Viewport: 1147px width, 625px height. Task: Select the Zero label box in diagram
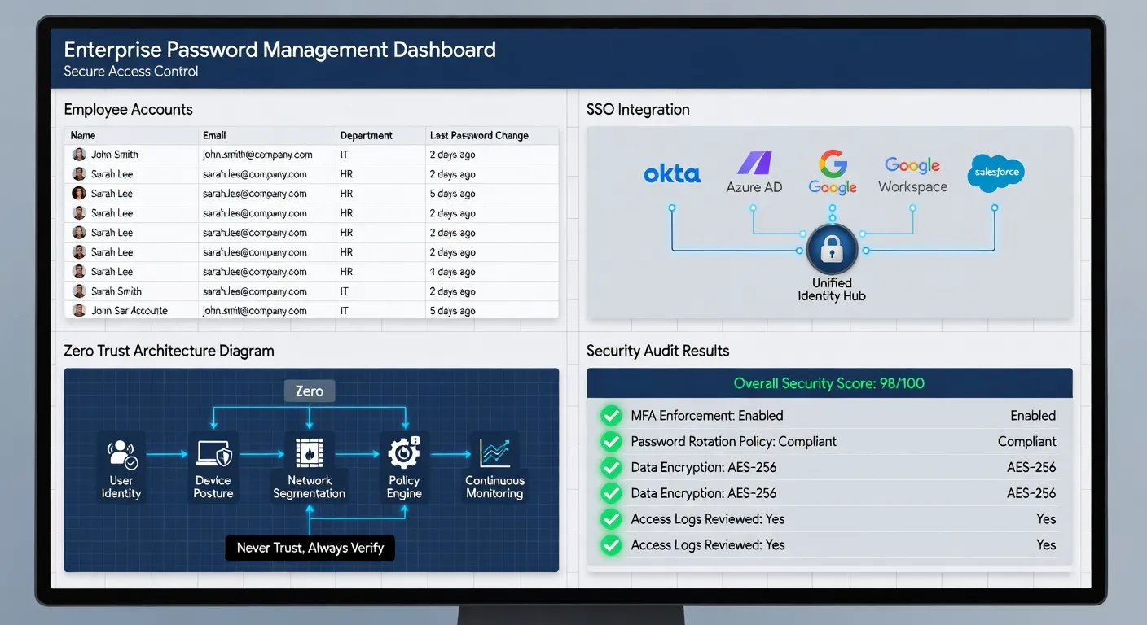(310, 391)
